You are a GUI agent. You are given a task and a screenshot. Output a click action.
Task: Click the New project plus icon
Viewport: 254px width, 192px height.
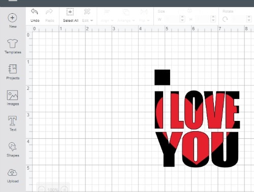[x=12, y=18]
